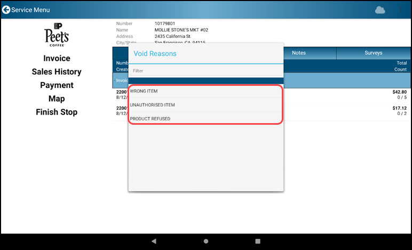Tap the $42.80 invoice total
The image size is (412, 250).
pyautogui.click(x=399, y=92)
